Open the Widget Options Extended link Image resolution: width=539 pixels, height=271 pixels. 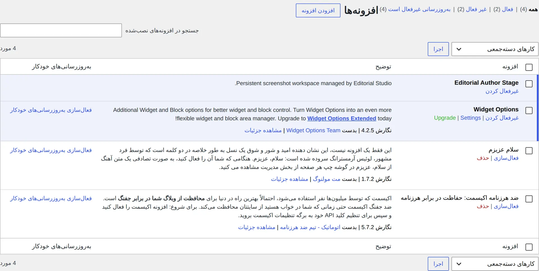pyautogui.click(x=342, y=118)
